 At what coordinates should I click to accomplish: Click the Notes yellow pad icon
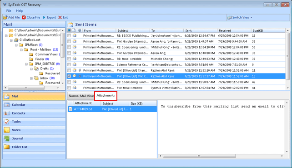coord(7,130)
